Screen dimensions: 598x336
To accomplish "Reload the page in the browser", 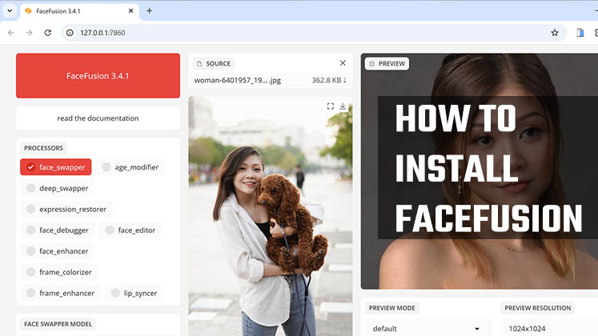I will point(48,33).
